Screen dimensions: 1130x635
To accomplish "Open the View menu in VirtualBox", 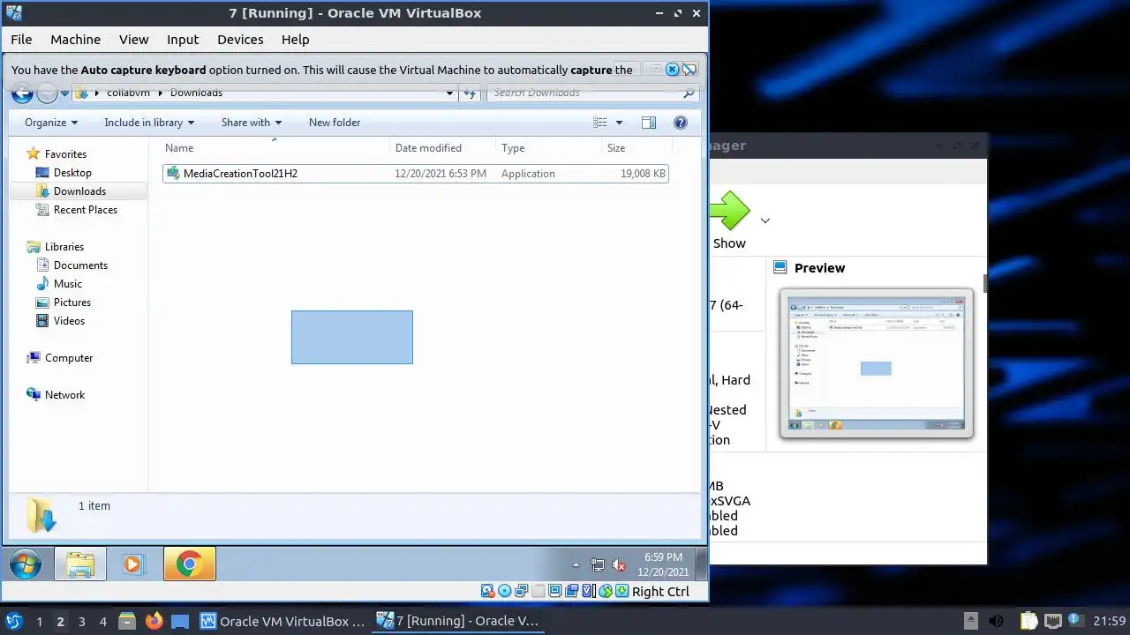I will pos(134,40).
